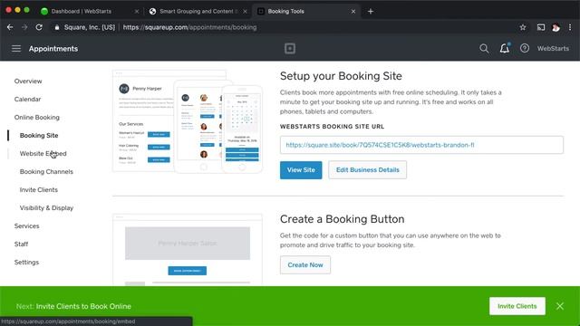Select Booking Site sidebar item
The width and height of the screenshot is (580, 326).
pyautogui.click(x=39, y=135)
